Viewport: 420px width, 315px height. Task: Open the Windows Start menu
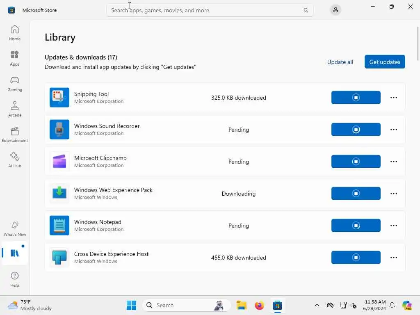click(x=131, y=305)
